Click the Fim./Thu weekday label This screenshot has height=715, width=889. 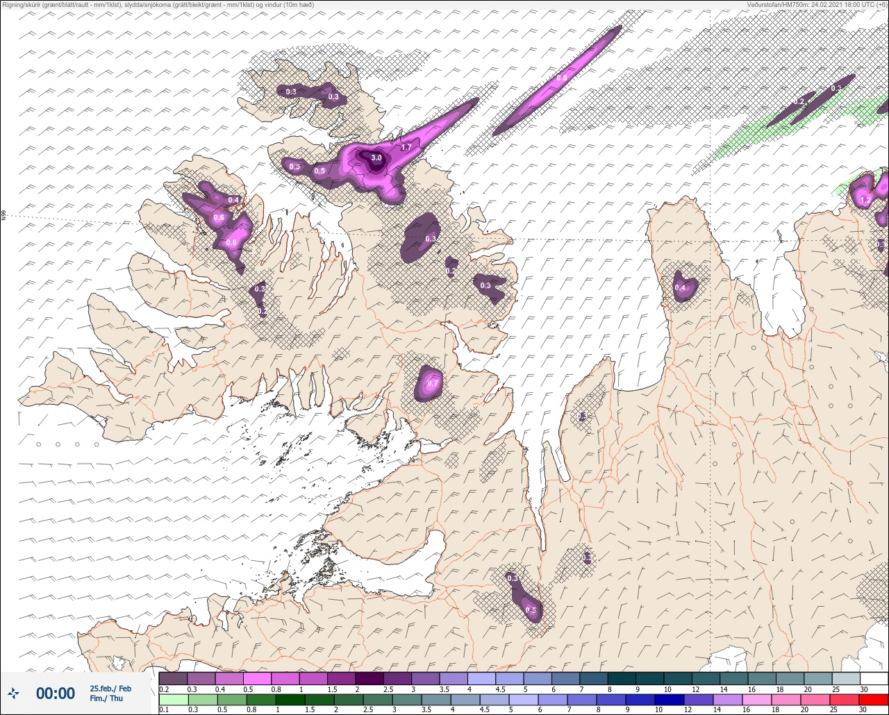[106, 698]
